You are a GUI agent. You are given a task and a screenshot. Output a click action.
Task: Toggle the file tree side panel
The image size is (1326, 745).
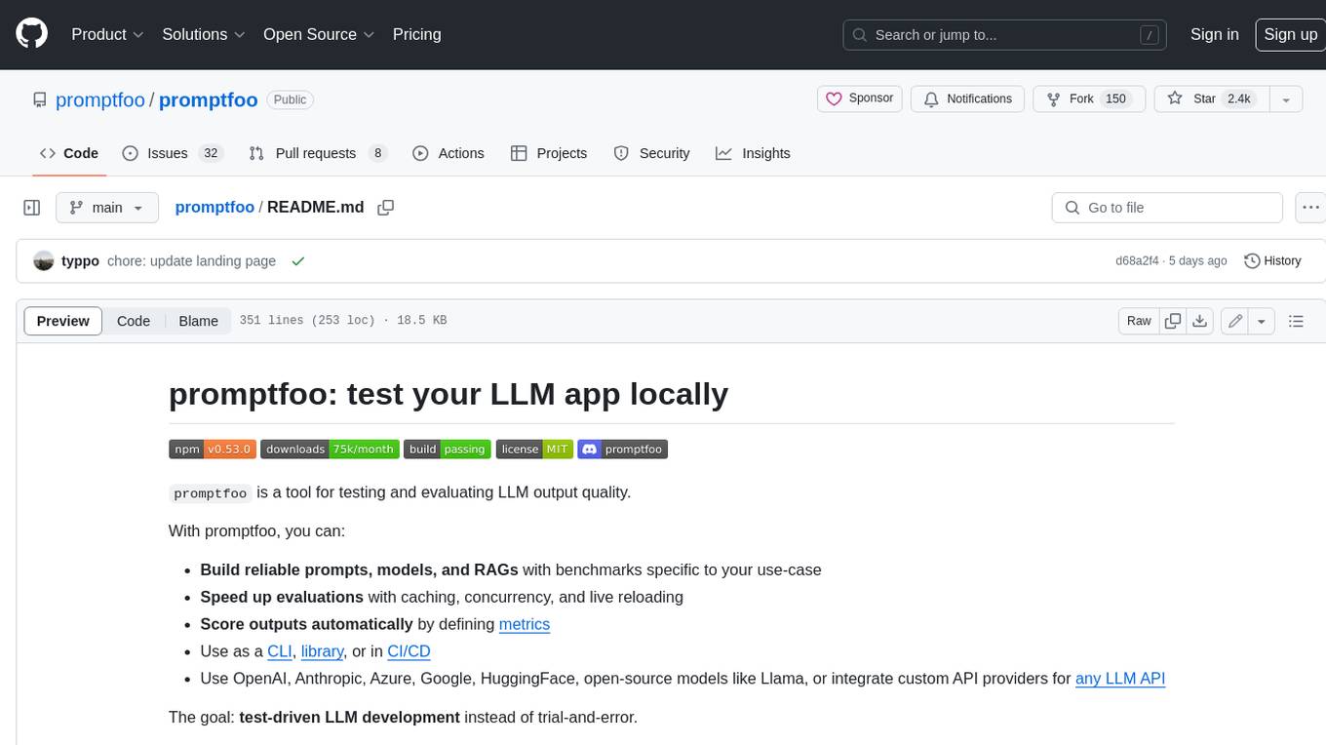(x=31, y=208)
